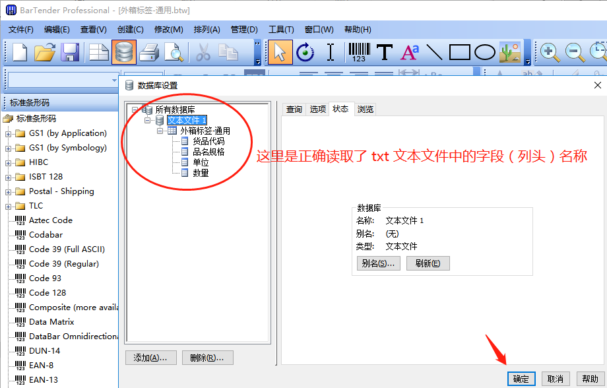Click the 帮助 button
The width and height of the screenshot is (607, 388).
590,379
